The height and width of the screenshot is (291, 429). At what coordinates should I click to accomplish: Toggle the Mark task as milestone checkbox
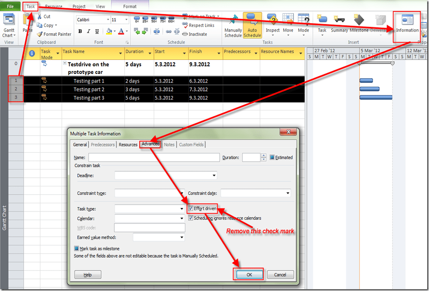(77, 249)
